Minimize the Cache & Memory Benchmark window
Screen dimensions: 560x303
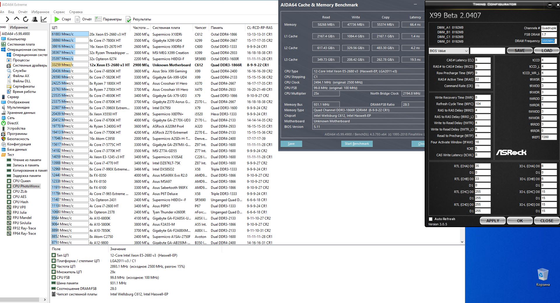415,4
